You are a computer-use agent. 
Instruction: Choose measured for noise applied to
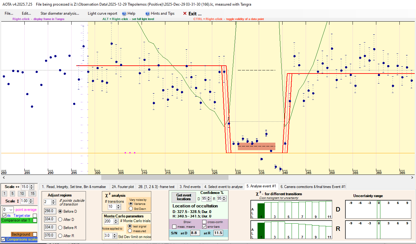[130, 231]
